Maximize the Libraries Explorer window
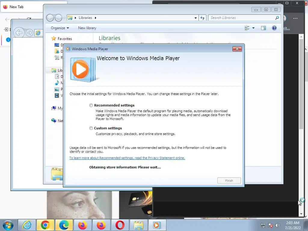 (266, 10)
